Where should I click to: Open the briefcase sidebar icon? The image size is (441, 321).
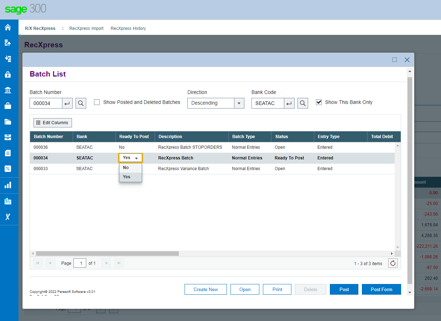click(8, 106)
